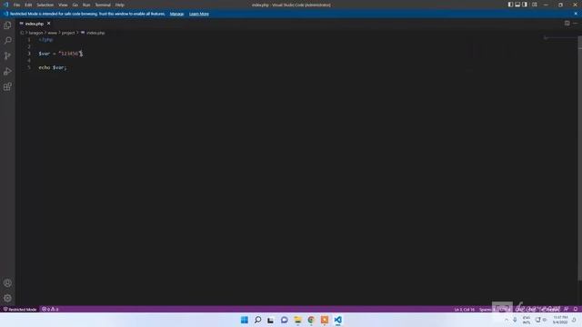
Task: Open the Help menu
Action: [119, 5]
